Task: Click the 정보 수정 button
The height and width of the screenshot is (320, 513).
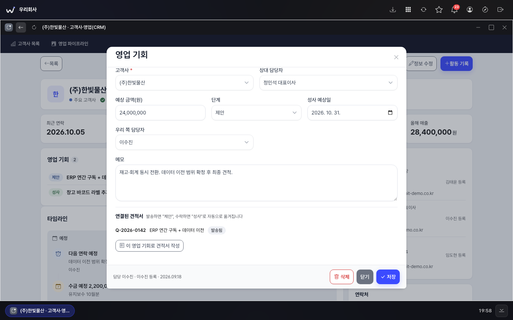Action: (421, 64)
